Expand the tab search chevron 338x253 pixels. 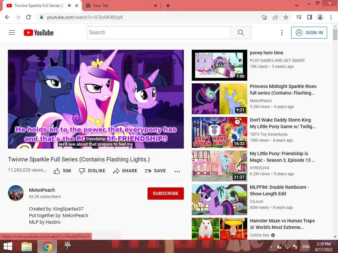click(297, 6)
